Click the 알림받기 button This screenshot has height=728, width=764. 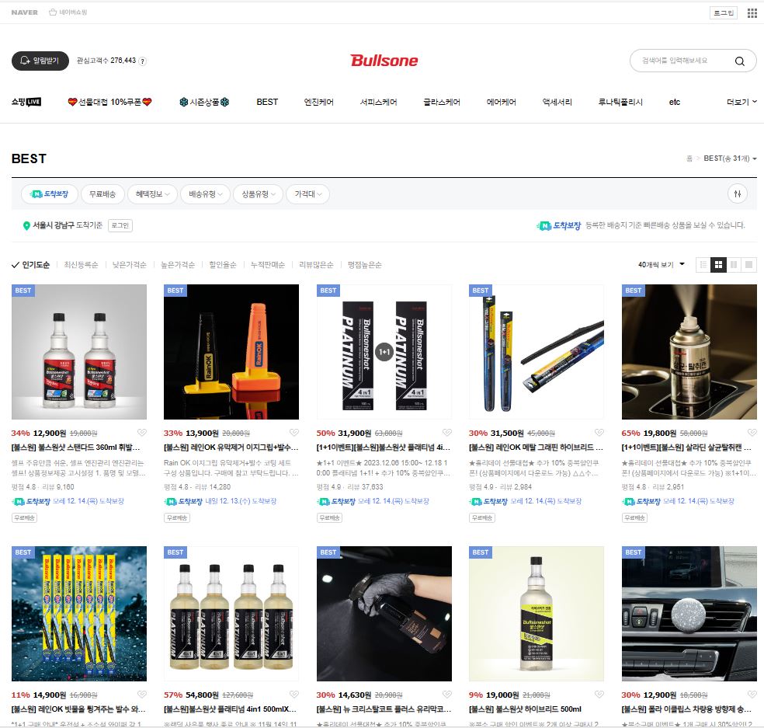[40, 61]
